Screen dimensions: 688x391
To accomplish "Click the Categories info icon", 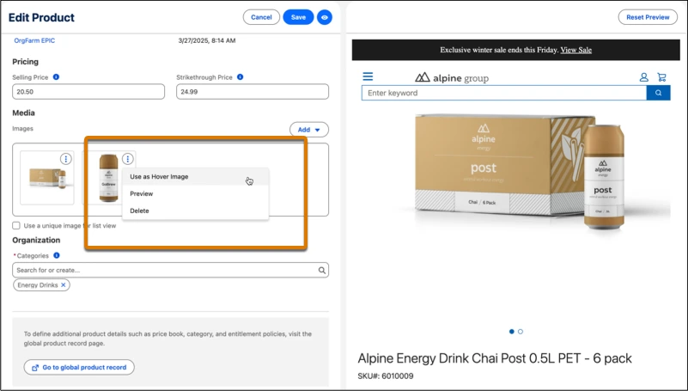I will tap(56, 255).
